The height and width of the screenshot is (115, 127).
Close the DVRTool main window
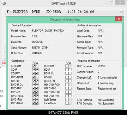point(120,3)
